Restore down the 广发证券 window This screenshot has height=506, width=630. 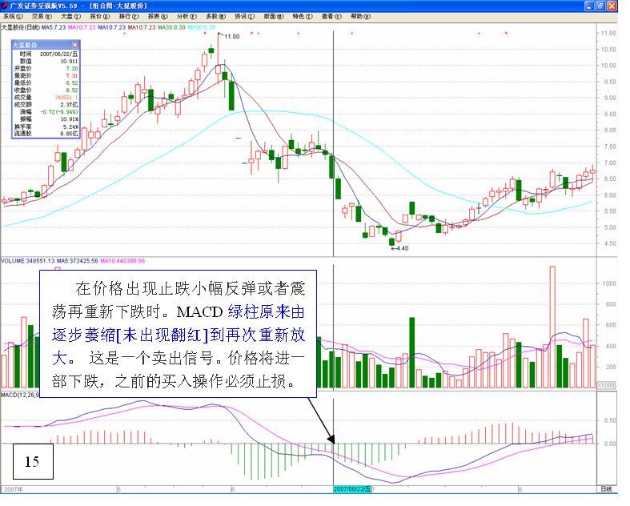600,6
